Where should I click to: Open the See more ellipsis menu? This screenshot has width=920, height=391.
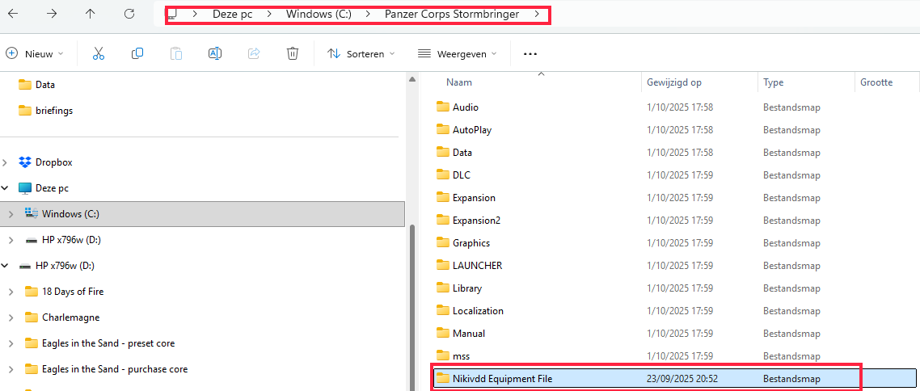click(x=530, y=54)
